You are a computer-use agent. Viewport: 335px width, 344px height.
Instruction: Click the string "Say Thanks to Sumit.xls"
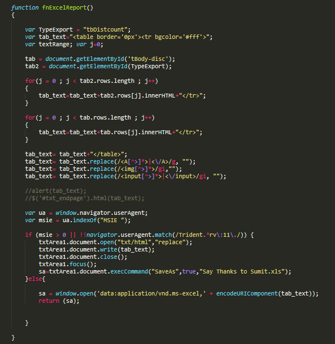(242, 272)
